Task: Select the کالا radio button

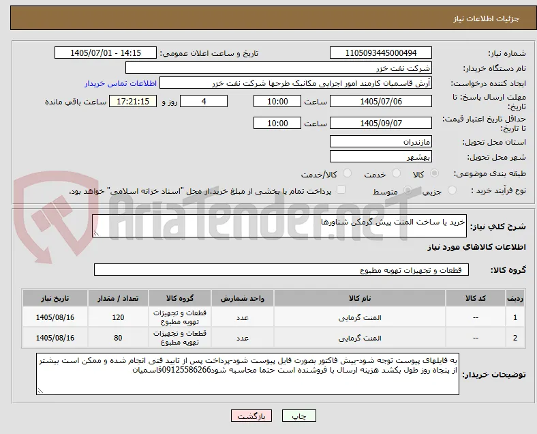Action: 434,173
